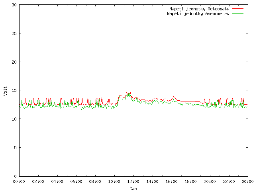Image resolution: width=255 pixels, height=191 pixels.
Task: Click the 04:00 time tick label
Action: pos(57,181)
